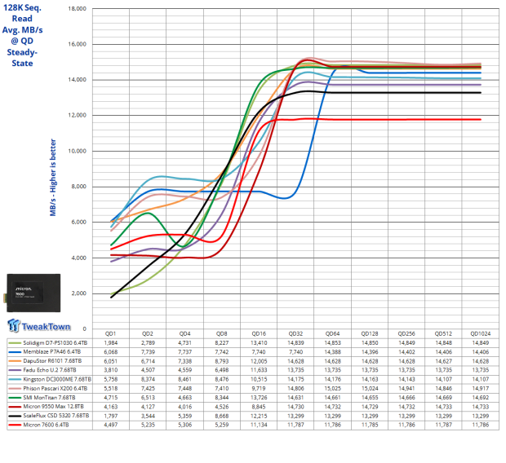Click the Kingston QD16 value 10,515
Image resolution: width=506 pixels, height=463 pixels.
click(259, 379)
